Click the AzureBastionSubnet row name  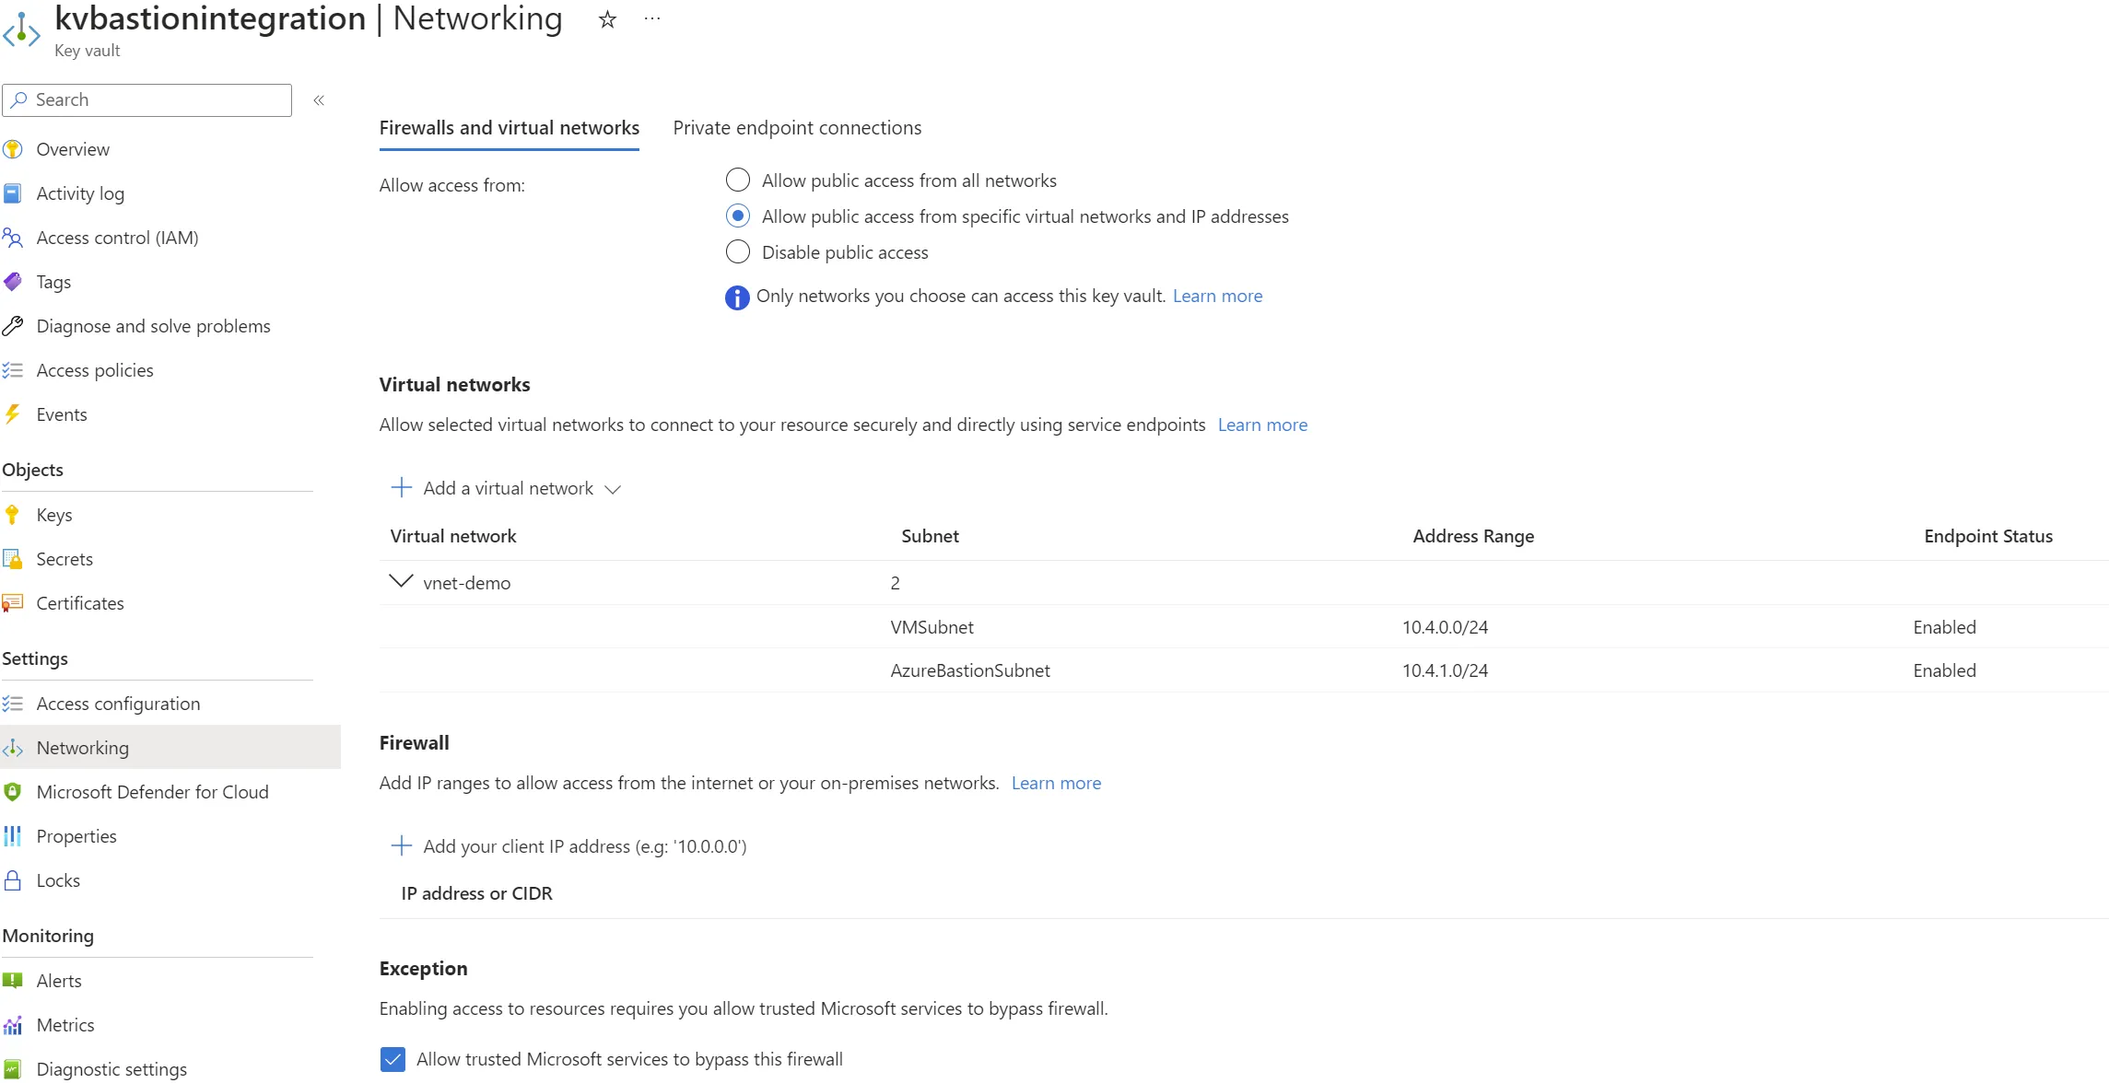click(970, 670)
